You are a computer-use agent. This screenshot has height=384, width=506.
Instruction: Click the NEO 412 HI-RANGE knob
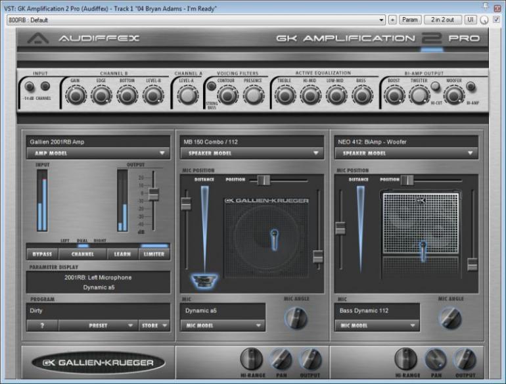(x=406, y=359)
